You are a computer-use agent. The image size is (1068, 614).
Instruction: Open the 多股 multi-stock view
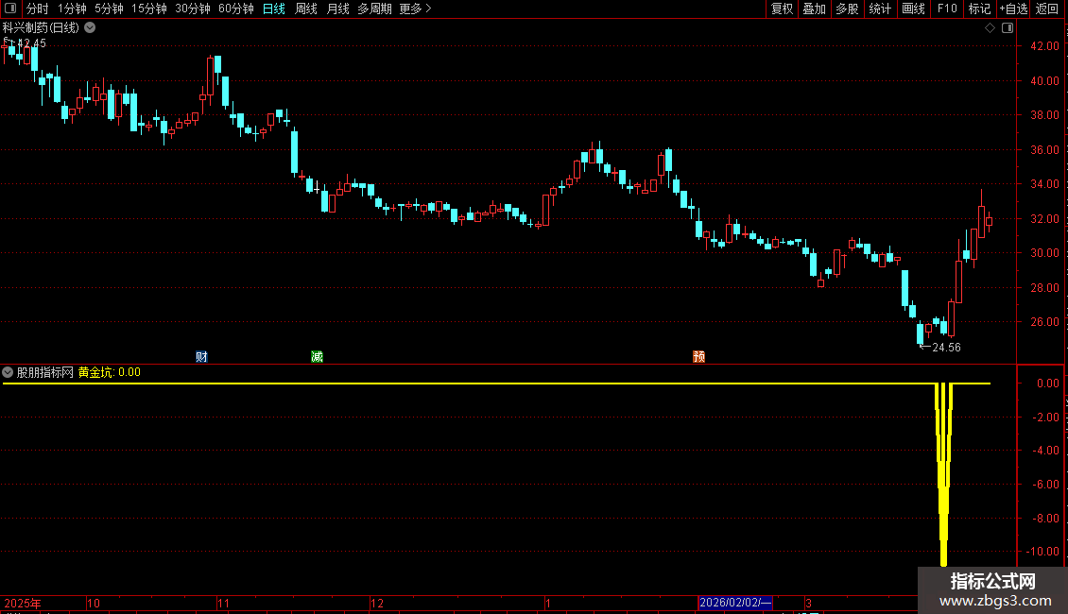coord(847,9)
